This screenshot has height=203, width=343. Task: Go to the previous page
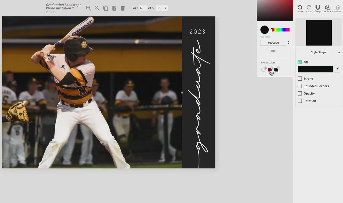click(x=159, y=8)
